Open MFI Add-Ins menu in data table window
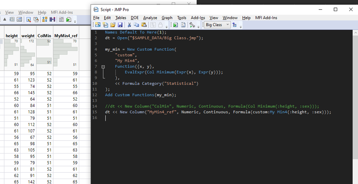Screen dimensions: 358x184 point(62,12)
